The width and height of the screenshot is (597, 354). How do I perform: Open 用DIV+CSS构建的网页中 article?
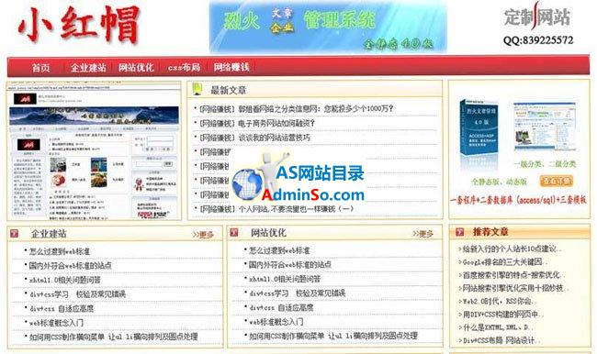point(503,315)
